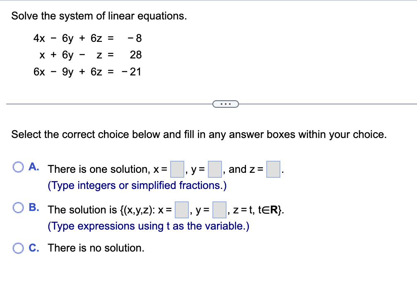Click the x expression box in choice B
The width and height of the screenshot is (417, 288).
[182, 209]
